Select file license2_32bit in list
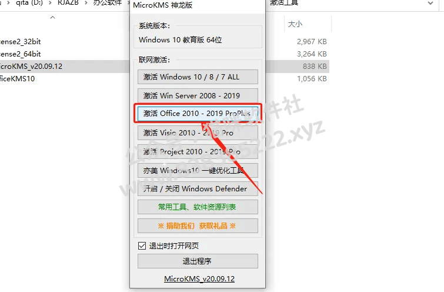The width and height of the screenshot is (444, 292). [x=20, y=42]
